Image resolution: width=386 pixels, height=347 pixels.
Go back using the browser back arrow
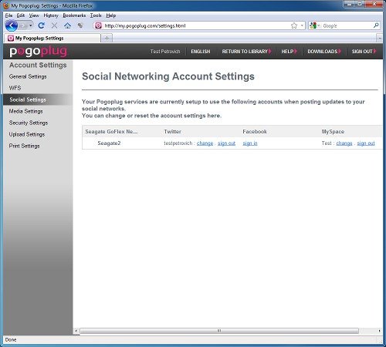tap(12, 25)
